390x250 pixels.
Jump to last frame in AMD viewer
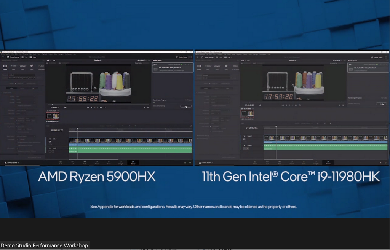[101, 107]
